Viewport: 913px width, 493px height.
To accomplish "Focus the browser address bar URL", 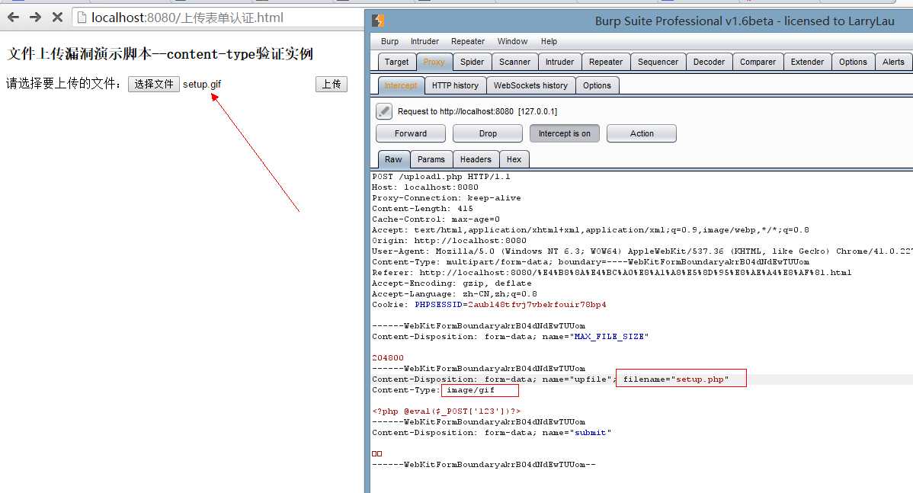I will point(187,18).
